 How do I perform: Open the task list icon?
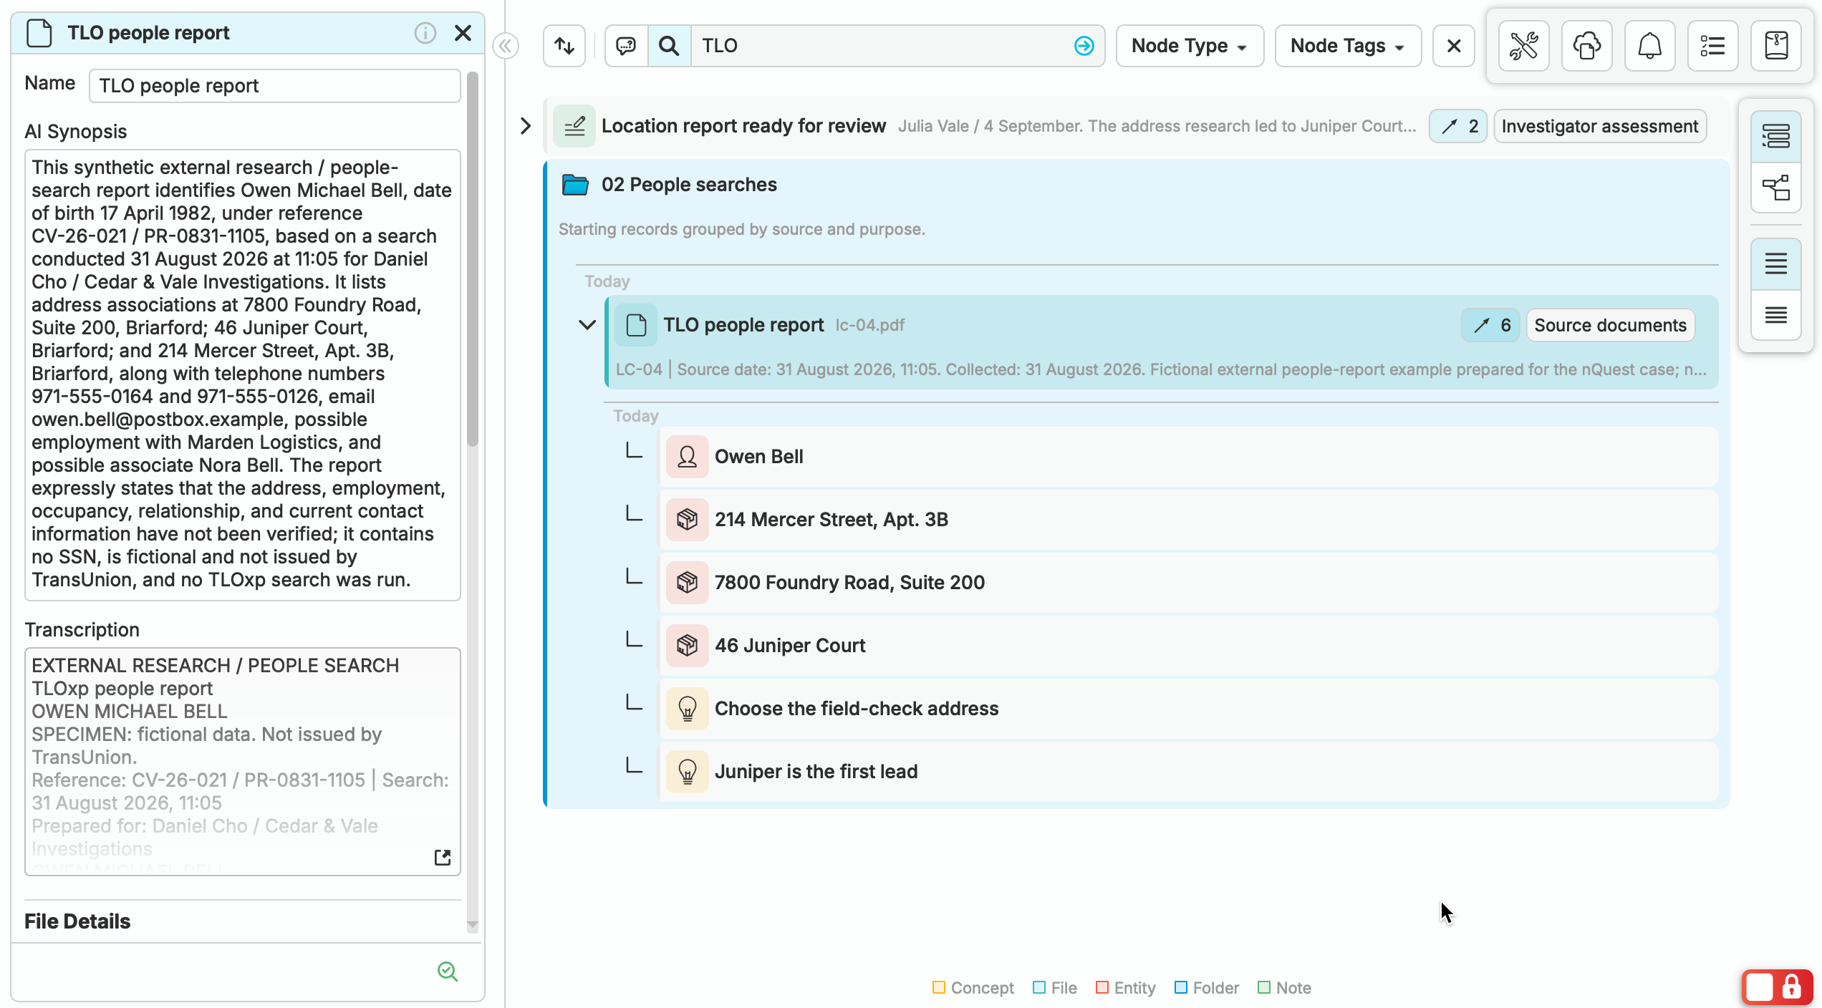coord(1712,46)
